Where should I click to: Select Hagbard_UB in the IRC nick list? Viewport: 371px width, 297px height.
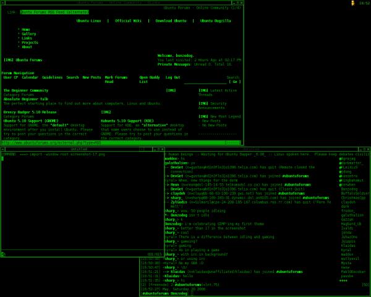coord(351,224)
